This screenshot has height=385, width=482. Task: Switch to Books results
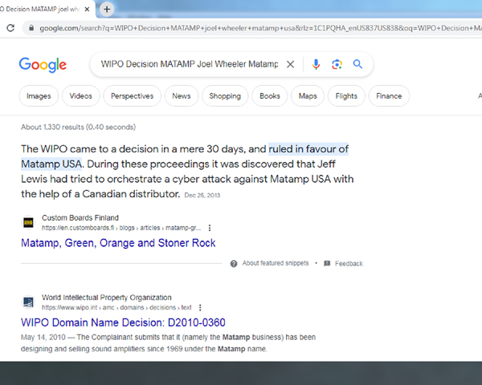pos(270,95)
